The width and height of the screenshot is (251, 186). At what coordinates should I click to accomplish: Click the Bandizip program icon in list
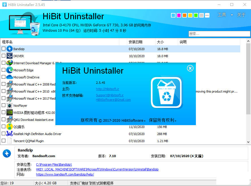(10, 49)
